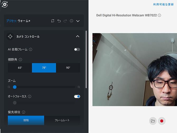Show info for 視野角
Screen dimensions: 177x133
pyautogui.click(x=20, y=59)
